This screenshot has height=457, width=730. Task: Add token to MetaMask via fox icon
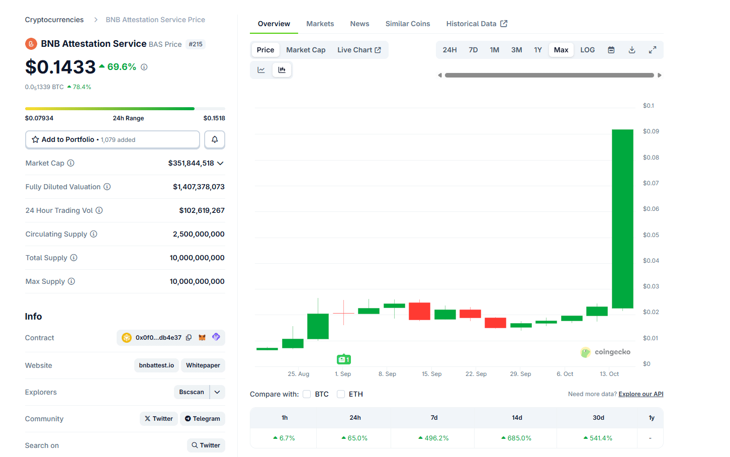pos(202,337)
